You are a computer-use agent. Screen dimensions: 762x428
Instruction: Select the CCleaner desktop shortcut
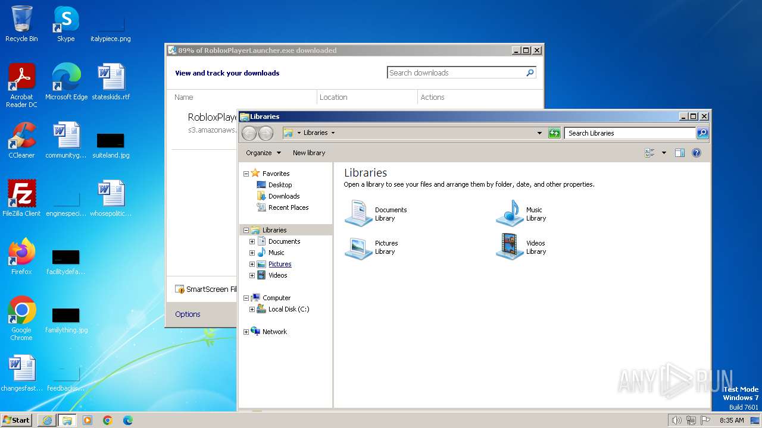(21, 140)
